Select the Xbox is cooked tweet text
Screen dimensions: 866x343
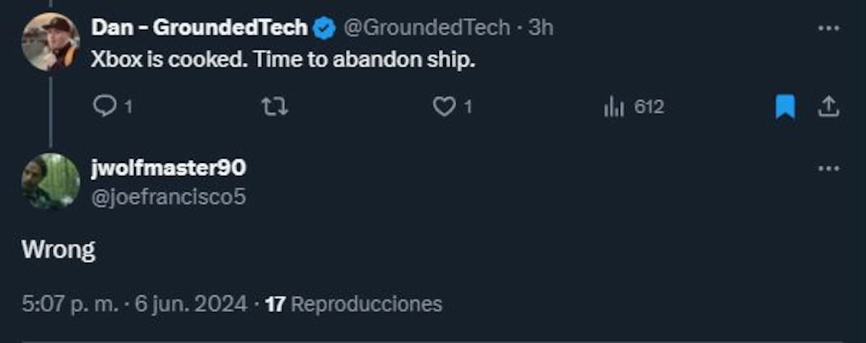[283, 61]
